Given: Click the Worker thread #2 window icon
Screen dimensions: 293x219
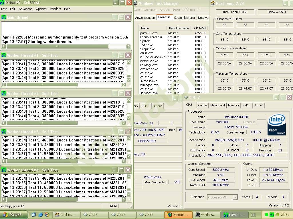Looking at the screenshot, I should click(3, 93).
